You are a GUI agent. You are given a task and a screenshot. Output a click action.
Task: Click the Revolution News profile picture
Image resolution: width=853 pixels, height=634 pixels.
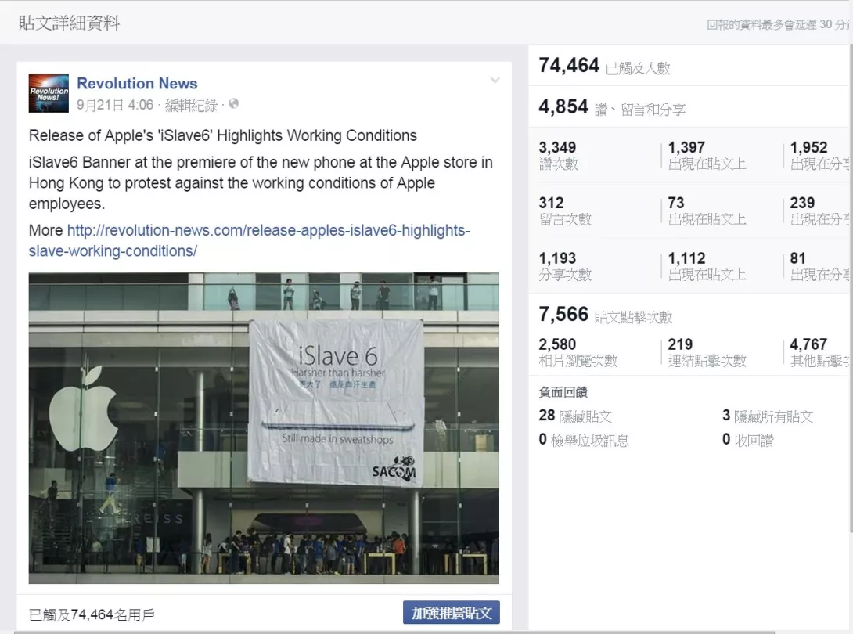coord(49,93)
